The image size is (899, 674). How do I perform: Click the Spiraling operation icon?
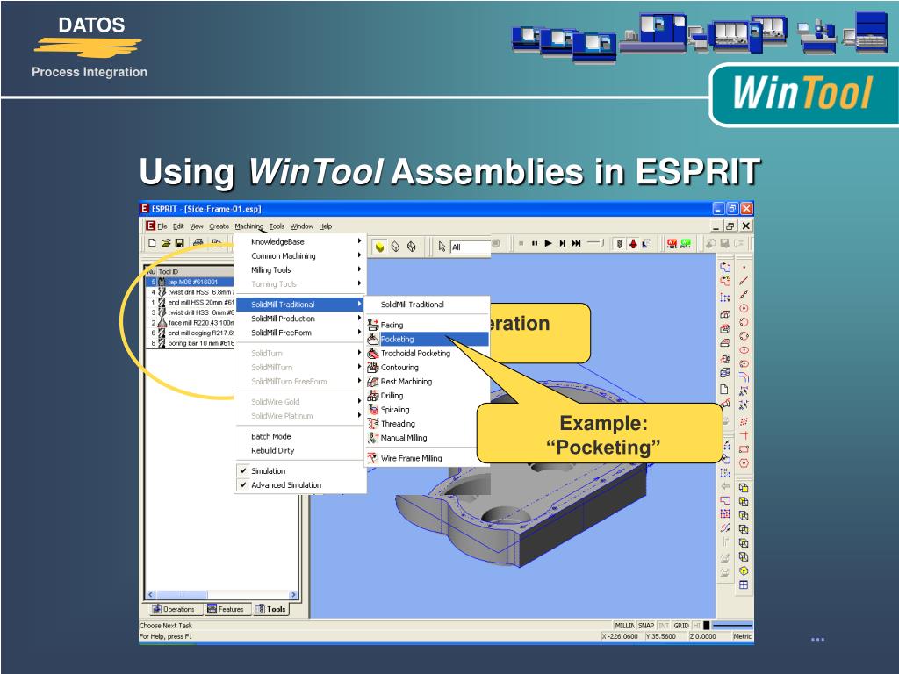[372, 410]
